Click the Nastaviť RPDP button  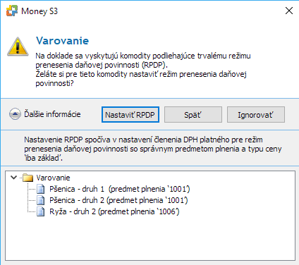pos(130,115)
